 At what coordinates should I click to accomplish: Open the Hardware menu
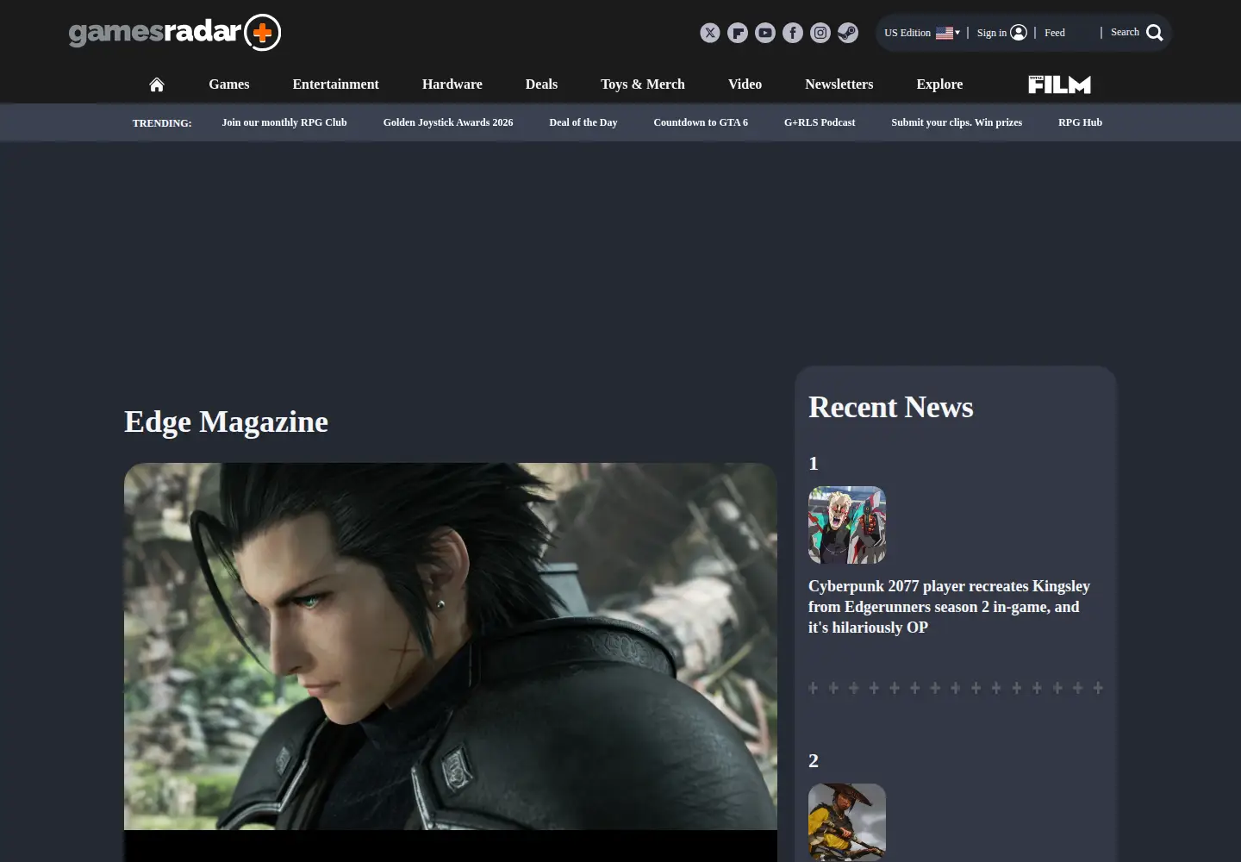pyautogui.click(x=452, y=84)
